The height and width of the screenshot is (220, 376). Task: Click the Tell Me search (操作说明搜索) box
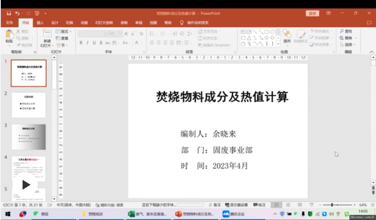pyautogui.click(x=194, y=23)
